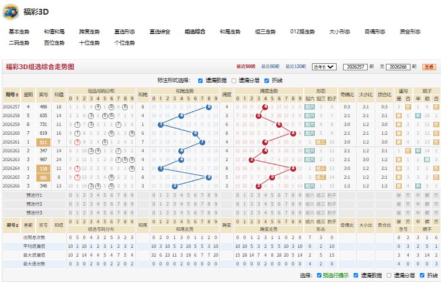Click the start period field 2026257

coord(355,67)
